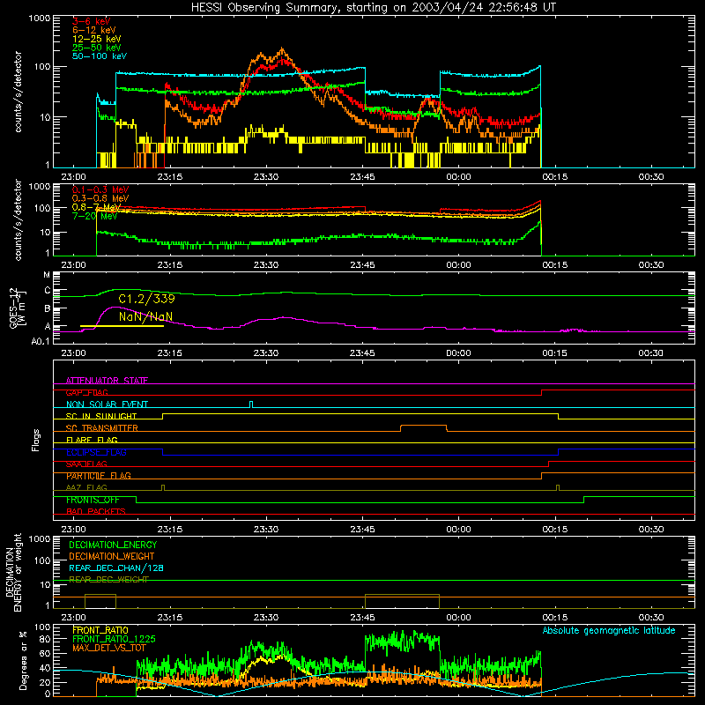Select the blue ECLIPSE_FLAG label

click(96, 452)
